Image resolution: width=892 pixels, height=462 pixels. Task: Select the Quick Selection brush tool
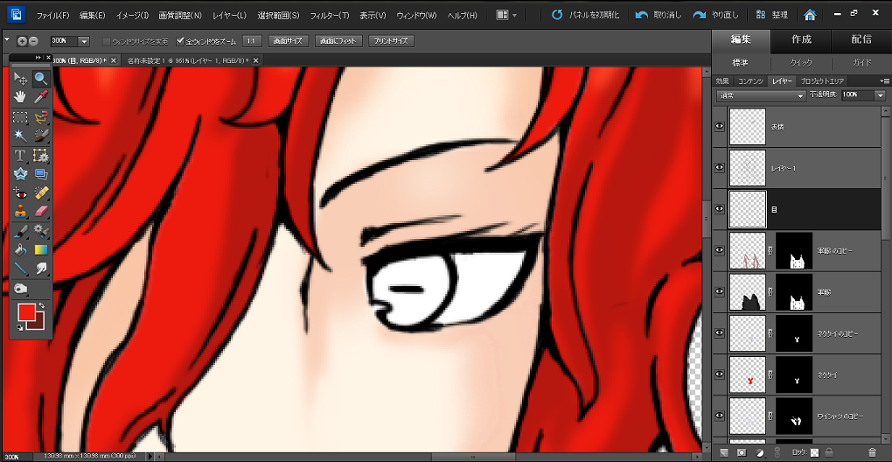point(40,136)
